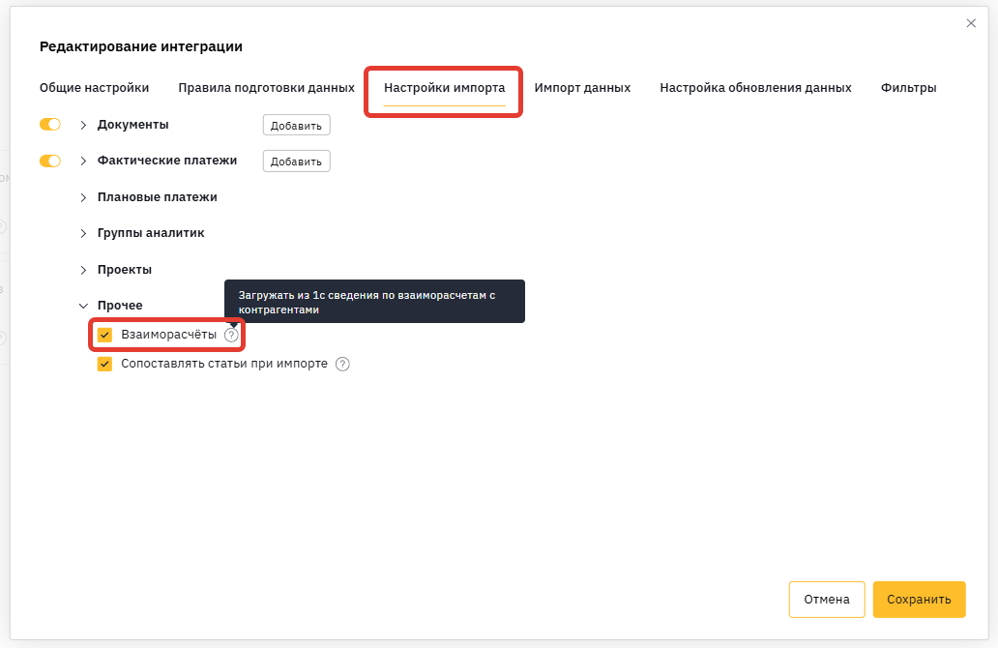Save changes with Сохранить button
Viewport: 998px width, 648px height.
pyautogui.click(x=919, y=600)
